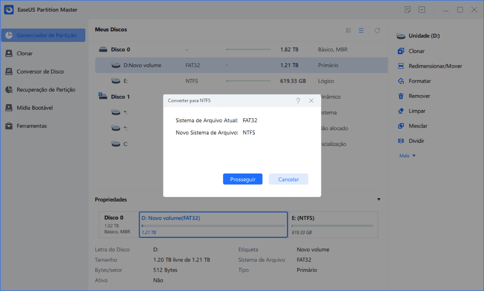Click the 1.21 TB size of D:Novo volume
The image size is (484, 291).
(x=289, y=65)
